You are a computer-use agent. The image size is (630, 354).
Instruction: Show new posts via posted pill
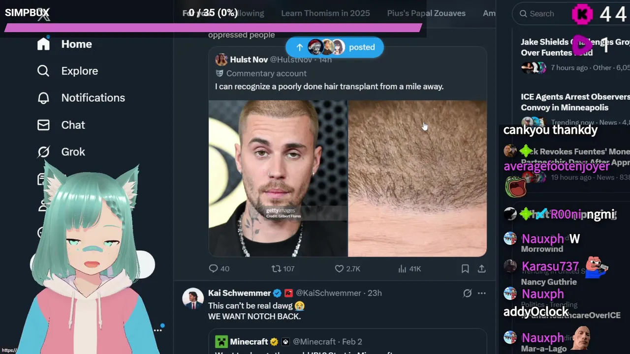tap(335, 47)
